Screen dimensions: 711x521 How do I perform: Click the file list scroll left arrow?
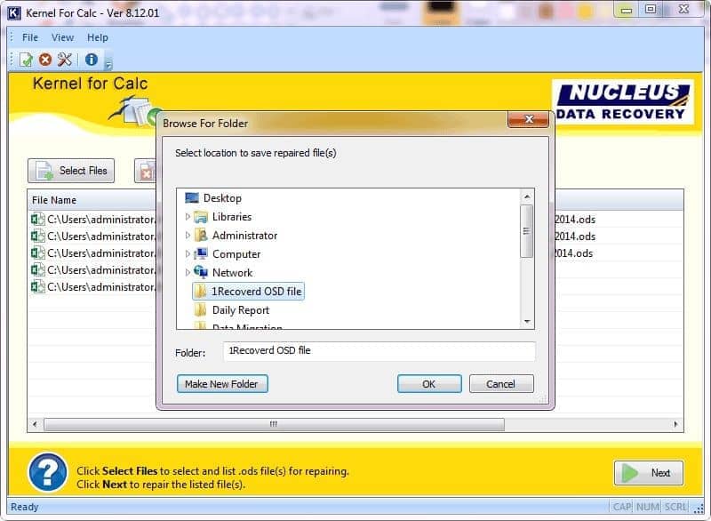click(35, 424)
